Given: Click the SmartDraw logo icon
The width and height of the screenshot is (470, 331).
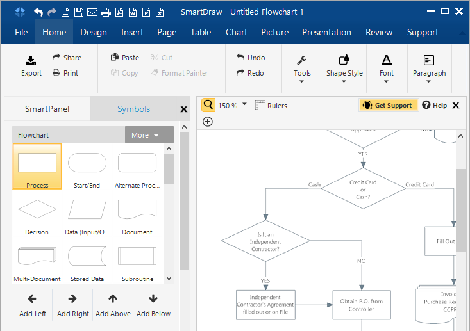Looking at the screenshot, I should point(20,12).
